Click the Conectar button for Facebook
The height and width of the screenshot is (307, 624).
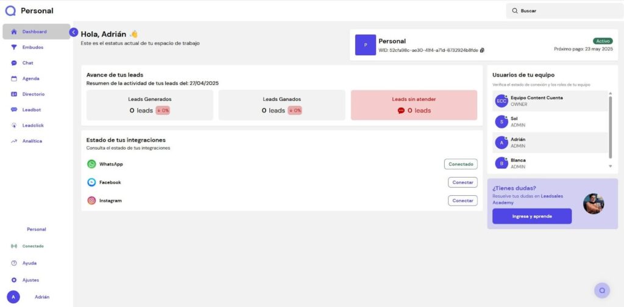point(463,182)
